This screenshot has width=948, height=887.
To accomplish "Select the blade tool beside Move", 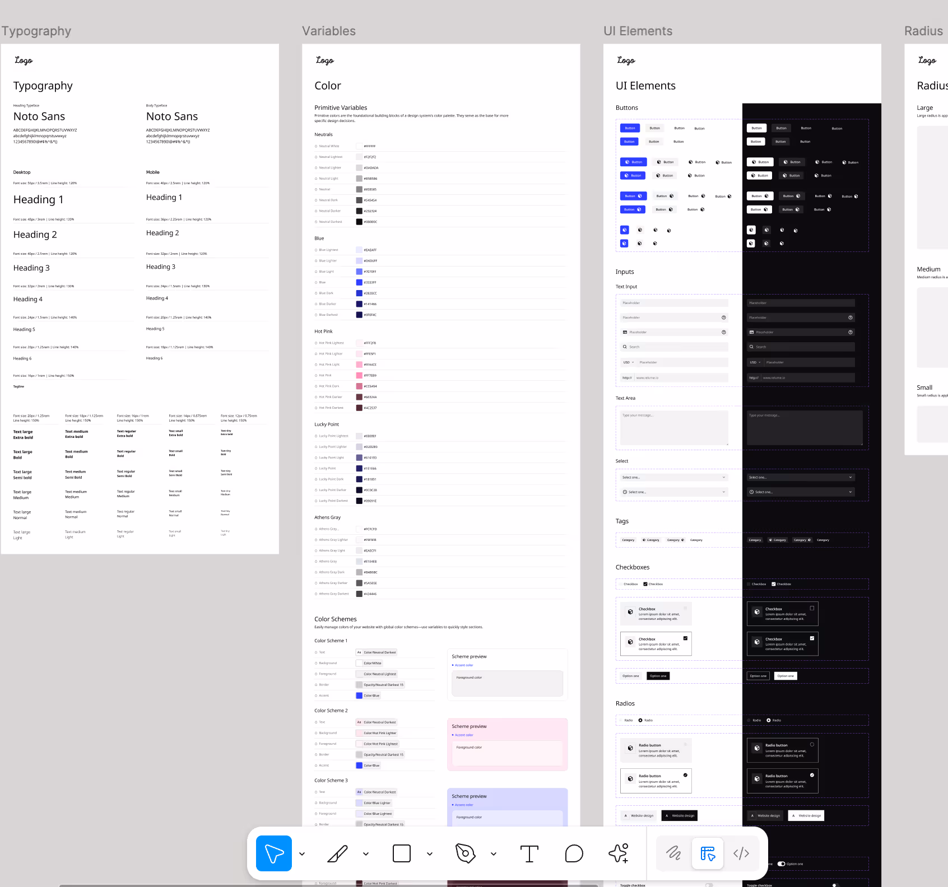I will [x=338, y=853].
